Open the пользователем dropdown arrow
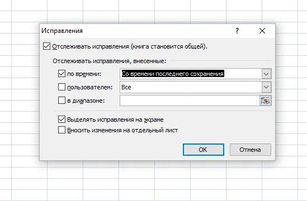The height and width of the screenshot is (201, 307). [266, 87]
